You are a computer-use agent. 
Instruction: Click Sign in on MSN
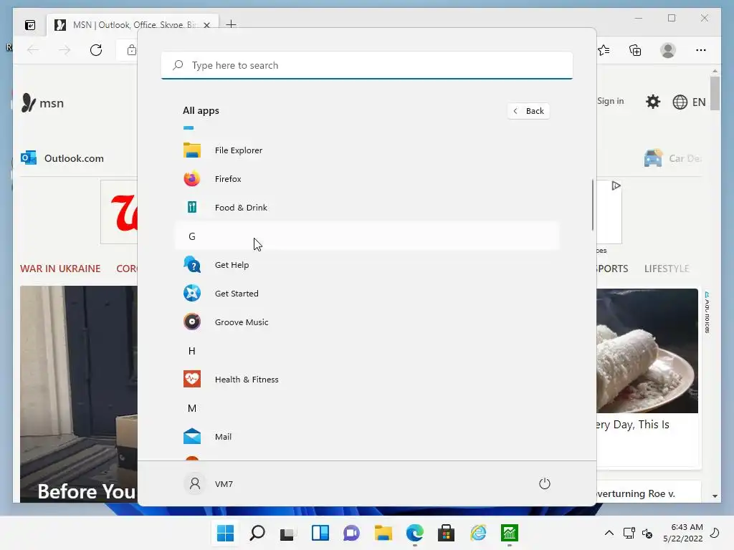coord(611,101)
